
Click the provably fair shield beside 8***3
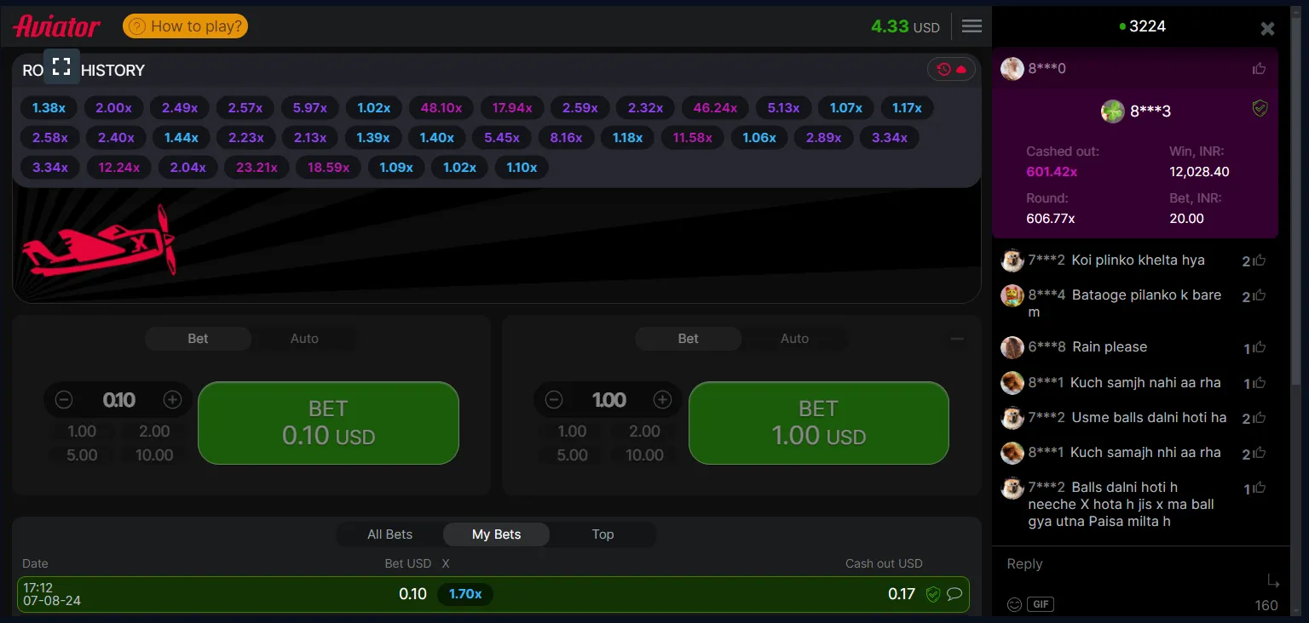1260,108
